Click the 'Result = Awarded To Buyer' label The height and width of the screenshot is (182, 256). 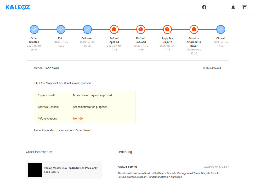(194, 42)
